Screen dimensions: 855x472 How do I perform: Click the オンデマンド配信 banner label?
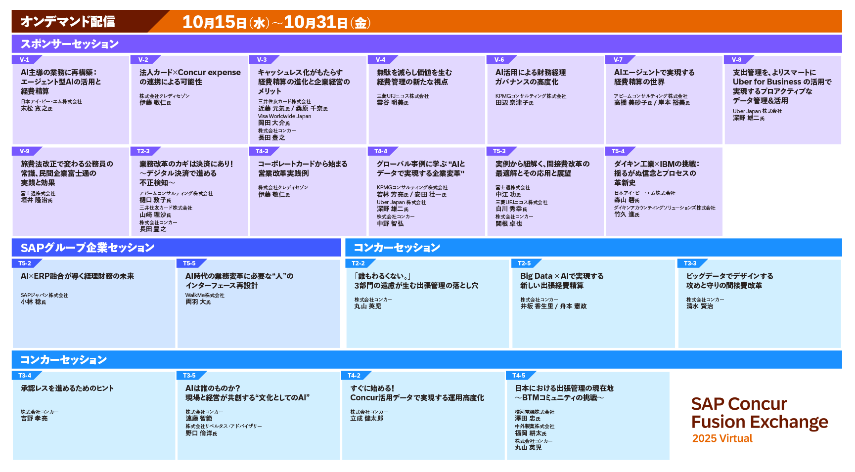(x=68, y=22)
